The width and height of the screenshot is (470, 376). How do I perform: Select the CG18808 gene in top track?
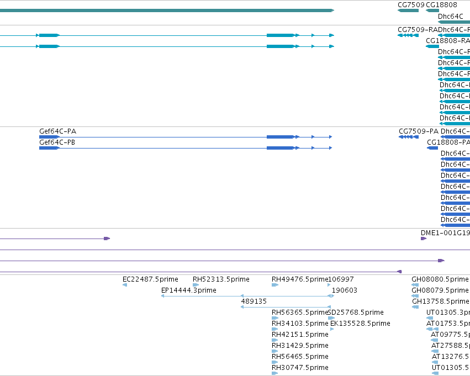pyautogui.click(x=432, y=11)
